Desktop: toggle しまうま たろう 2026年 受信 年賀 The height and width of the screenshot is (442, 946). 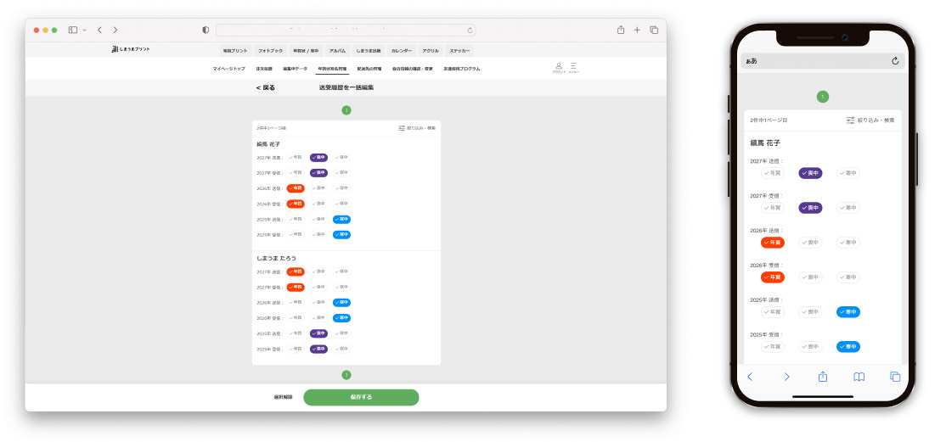pyautogui.click(x=296, y=318)
